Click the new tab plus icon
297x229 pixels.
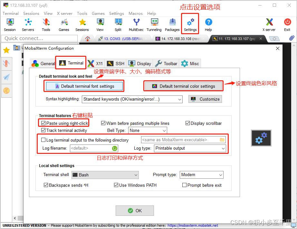point(274,39)
